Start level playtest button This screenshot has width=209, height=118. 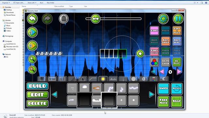[x=32, y=46]
